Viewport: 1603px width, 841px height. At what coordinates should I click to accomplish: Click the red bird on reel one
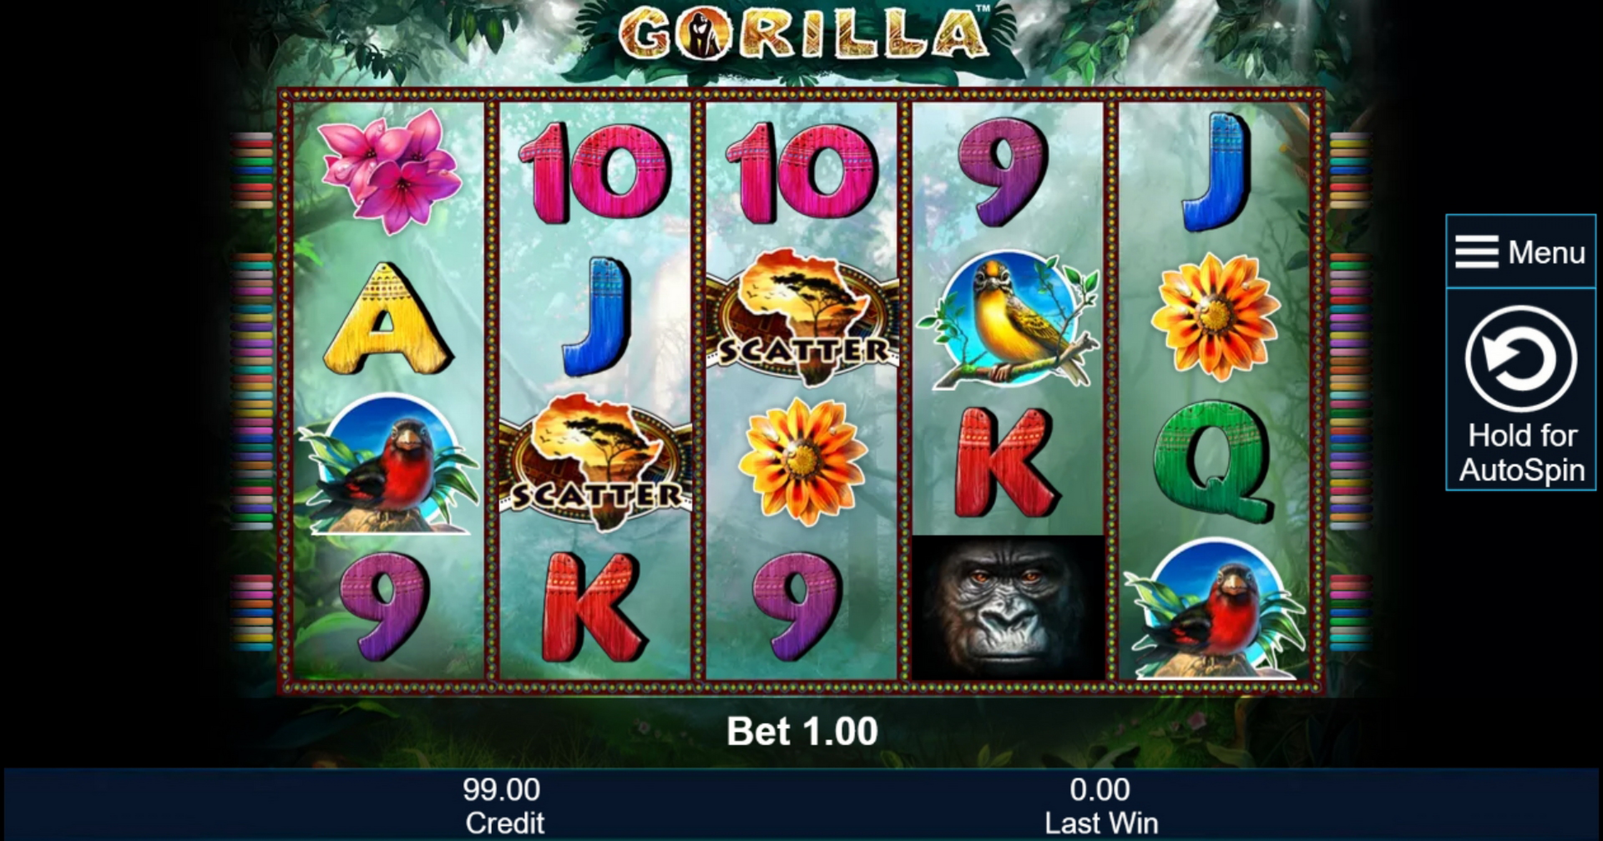pos(388,464)
